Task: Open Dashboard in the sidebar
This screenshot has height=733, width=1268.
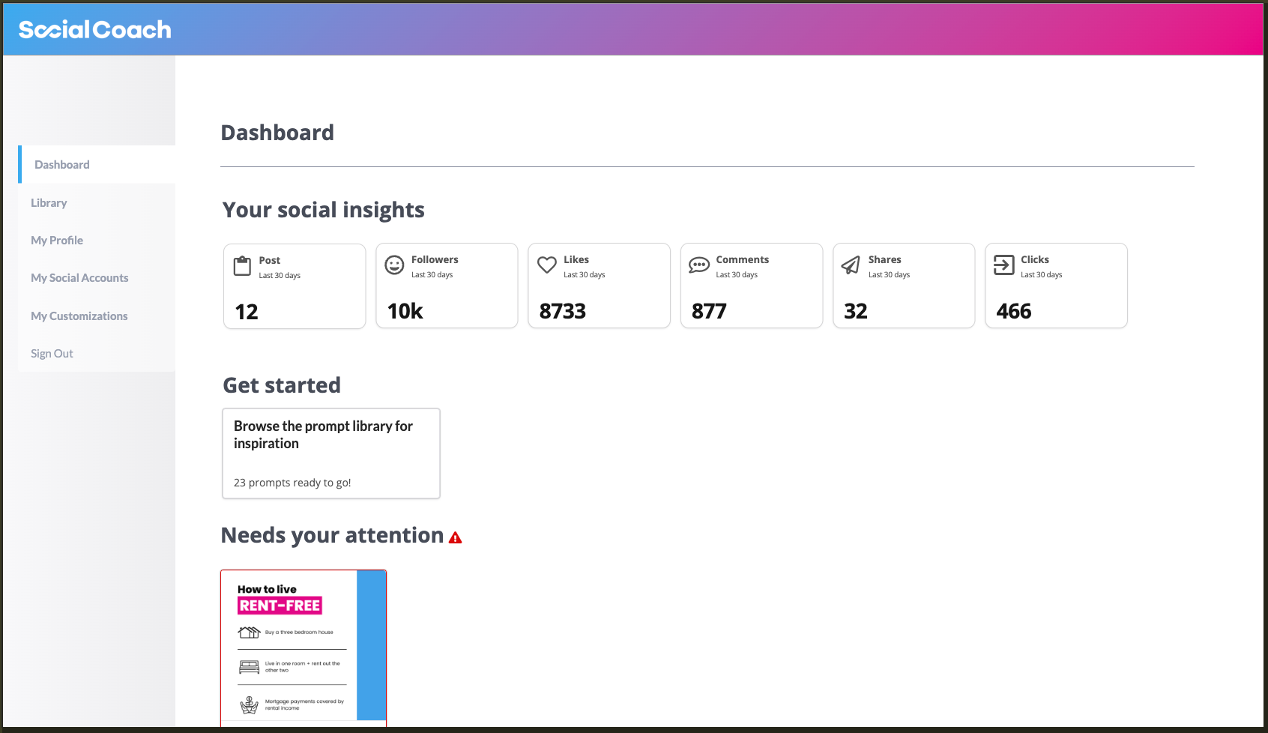Action: click(62, 165)
